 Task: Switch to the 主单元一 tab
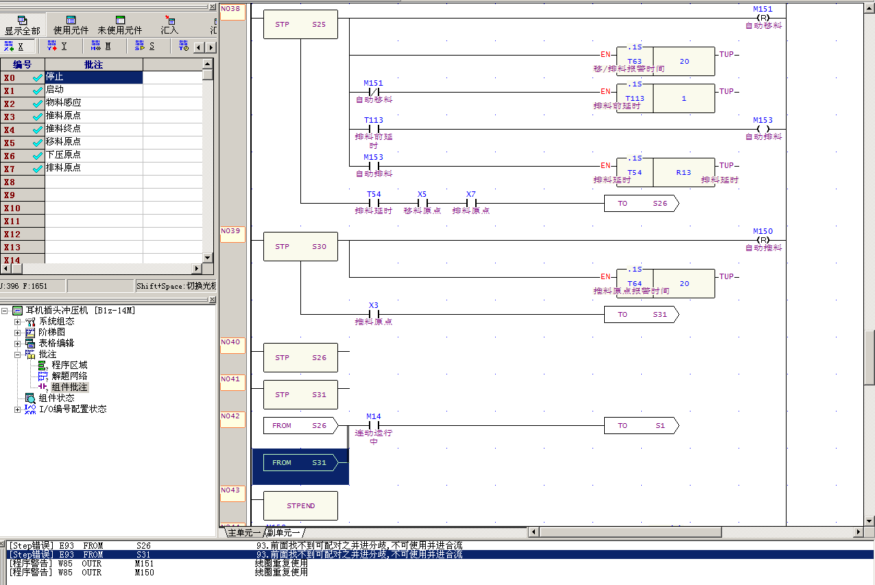244,533
